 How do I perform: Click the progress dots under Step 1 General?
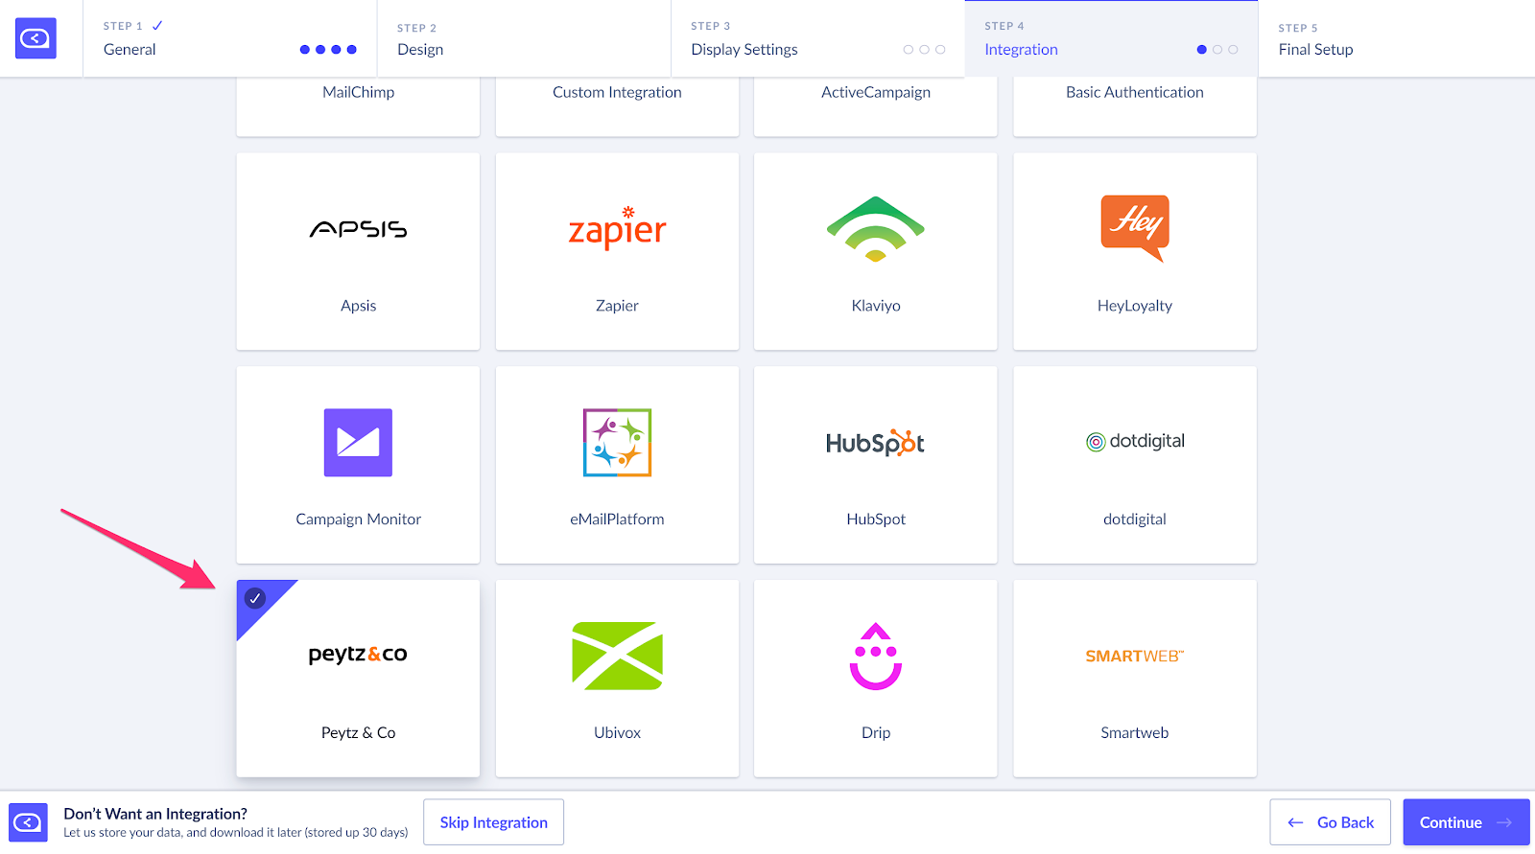[328, 50]
